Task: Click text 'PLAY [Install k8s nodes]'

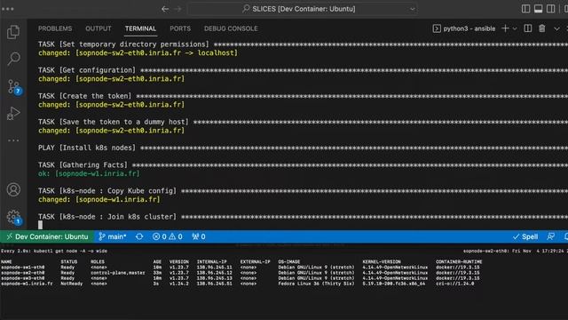Action: click(87, 148)
